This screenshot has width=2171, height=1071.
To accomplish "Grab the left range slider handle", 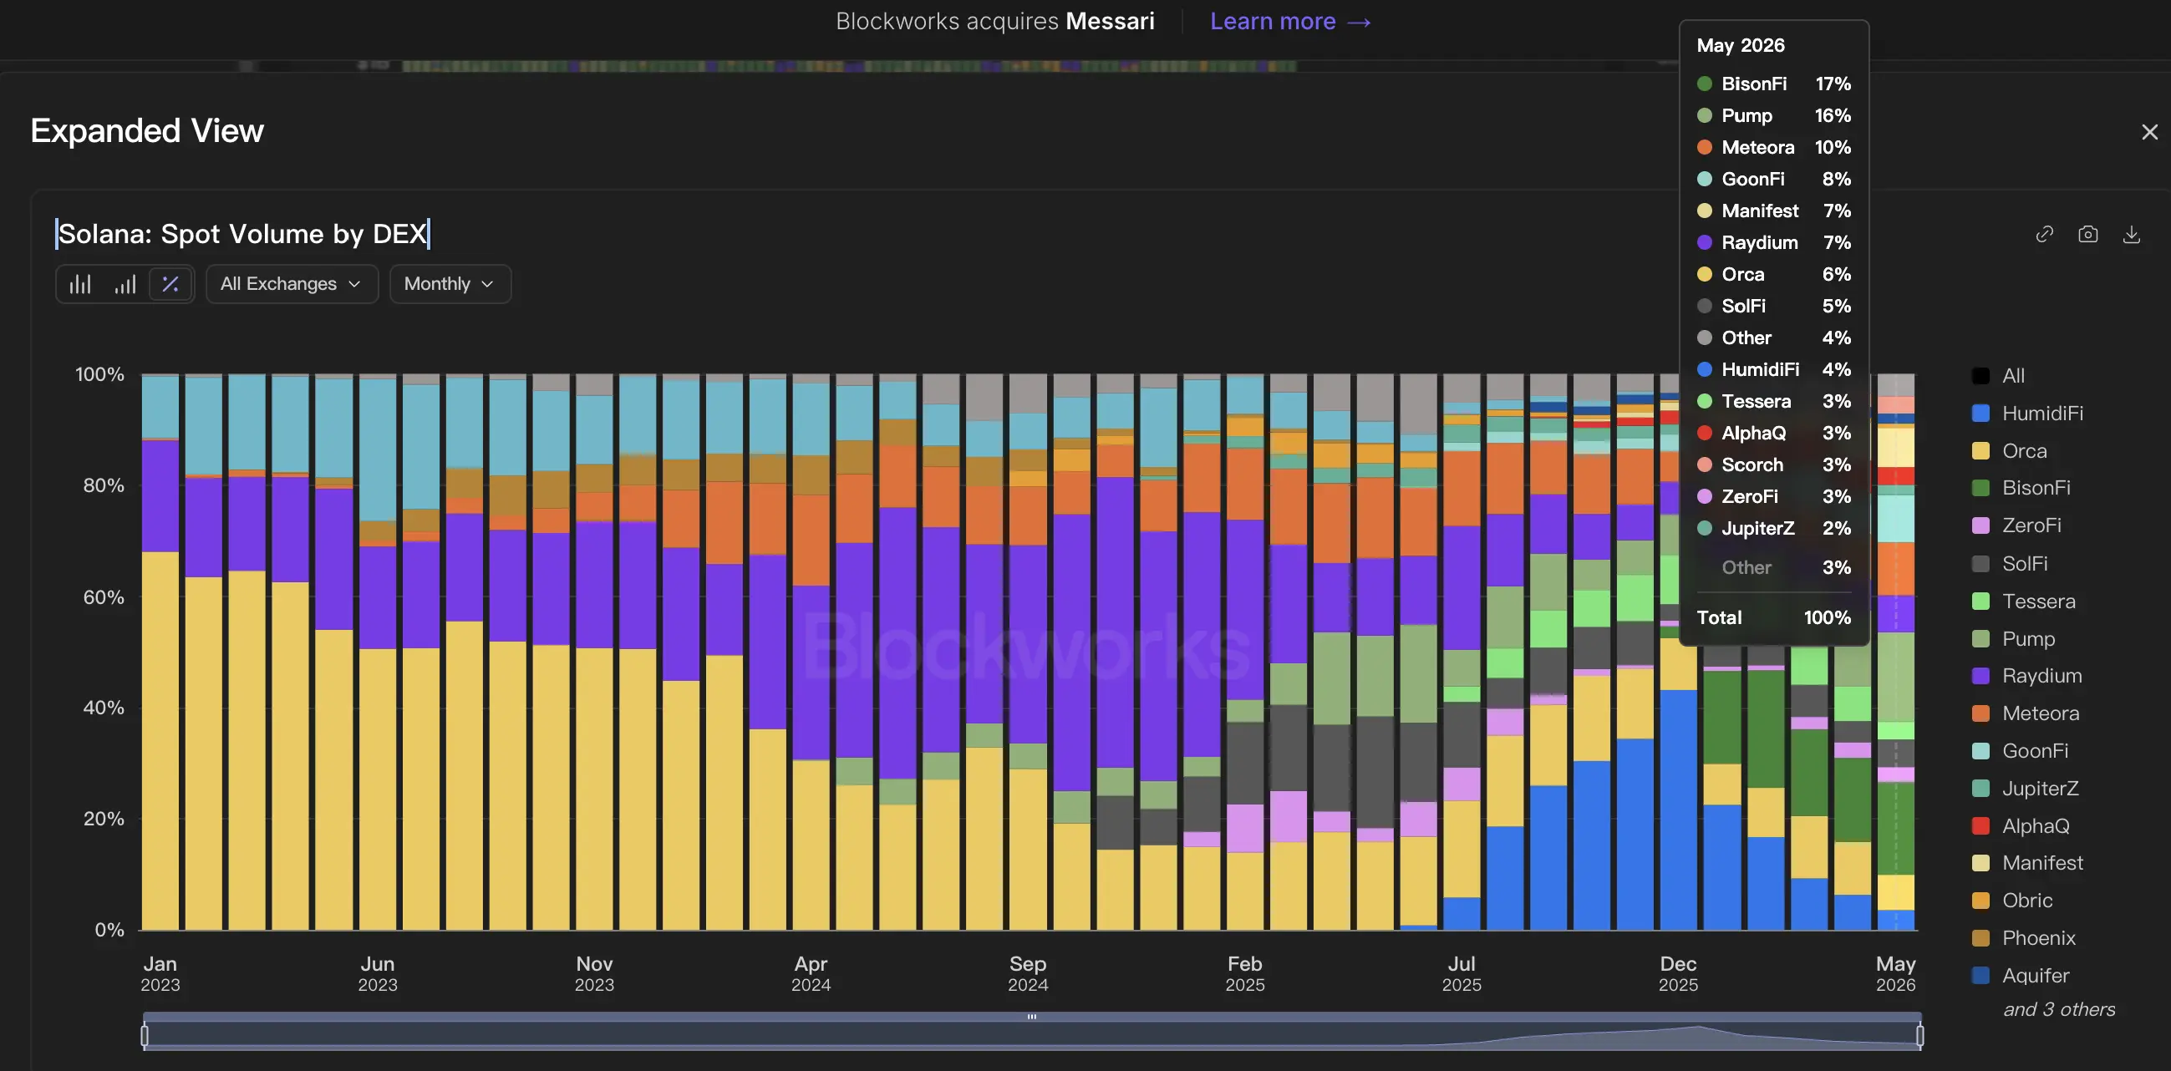I will tap(145, 1036).
